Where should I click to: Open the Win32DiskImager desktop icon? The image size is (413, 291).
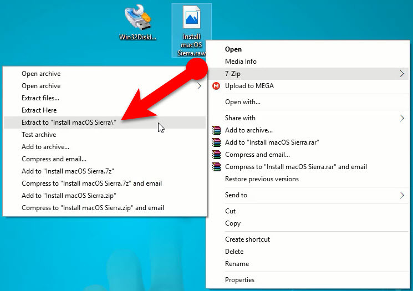(x=137, y=22)
